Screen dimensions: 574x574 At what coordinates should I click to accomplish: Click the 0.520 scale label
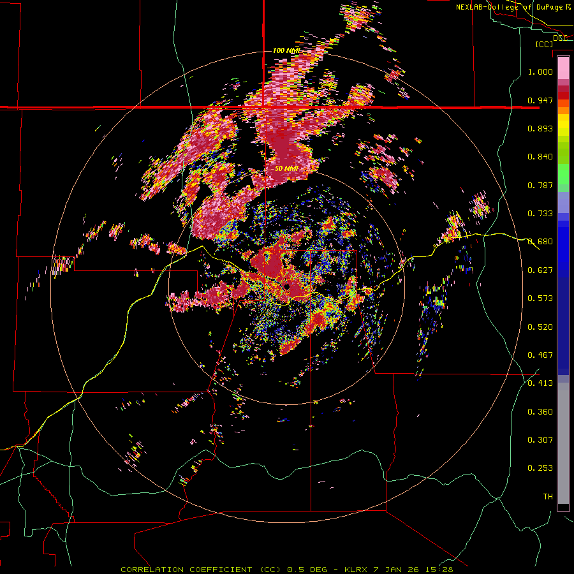[540, 327]
